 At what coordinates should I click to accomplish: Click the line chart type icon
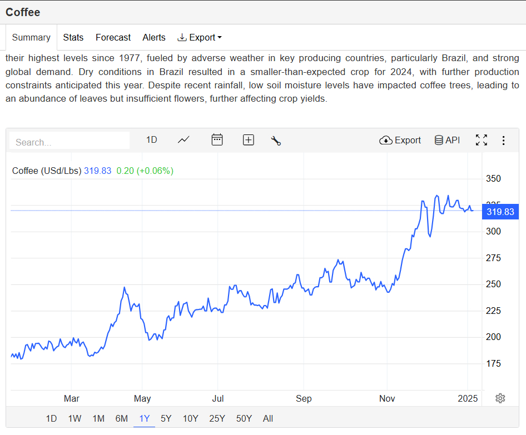[x=183, y=140]
